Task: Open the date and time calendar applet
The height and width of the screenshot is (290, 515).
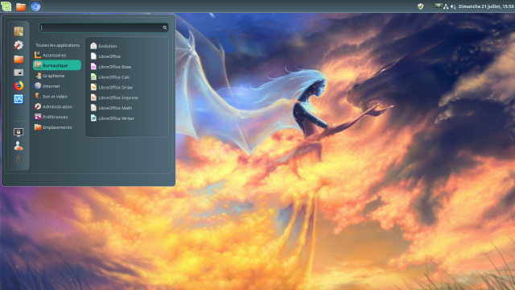Action: pyautogui.click(x=486, y=6)
